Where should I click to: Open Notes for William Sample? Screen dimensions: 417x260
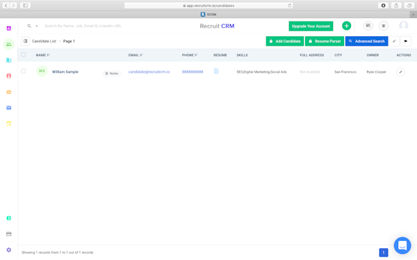coord(112,73)
